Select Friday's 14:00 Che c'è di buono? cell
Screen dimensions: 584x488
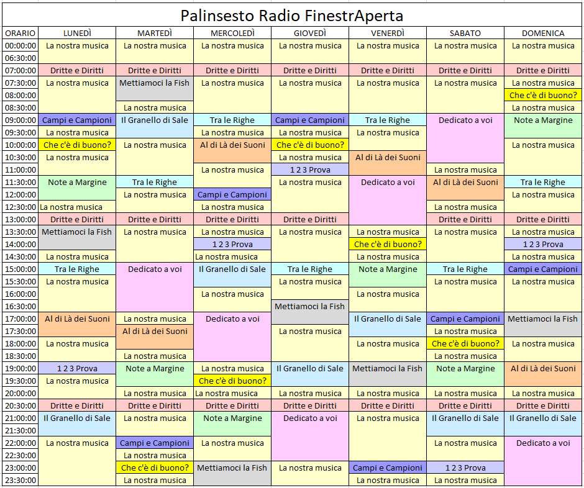(x=388, y=244)
